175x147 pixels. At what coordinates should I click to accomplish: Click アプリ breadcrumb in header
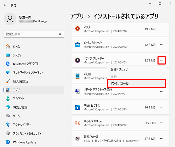click(x=77, y=16)
